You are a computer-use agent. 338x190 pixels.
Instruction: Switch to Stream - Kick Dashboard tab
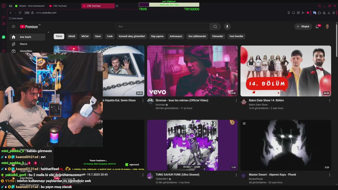coord(30,6)
